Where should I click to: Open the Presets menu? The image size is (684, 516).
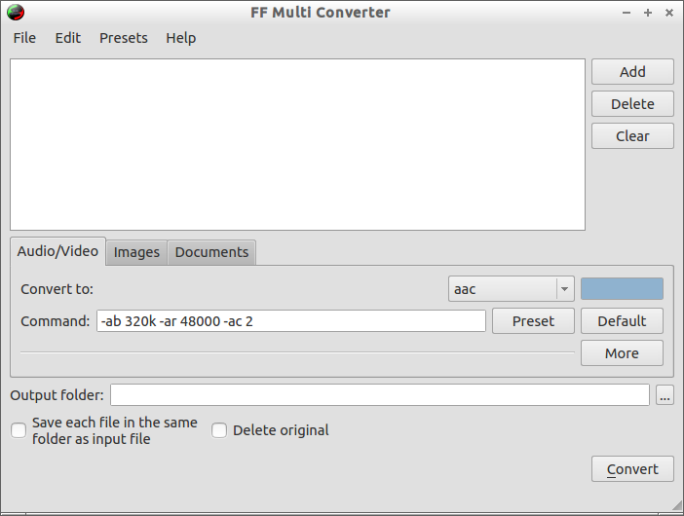point(124,38)
